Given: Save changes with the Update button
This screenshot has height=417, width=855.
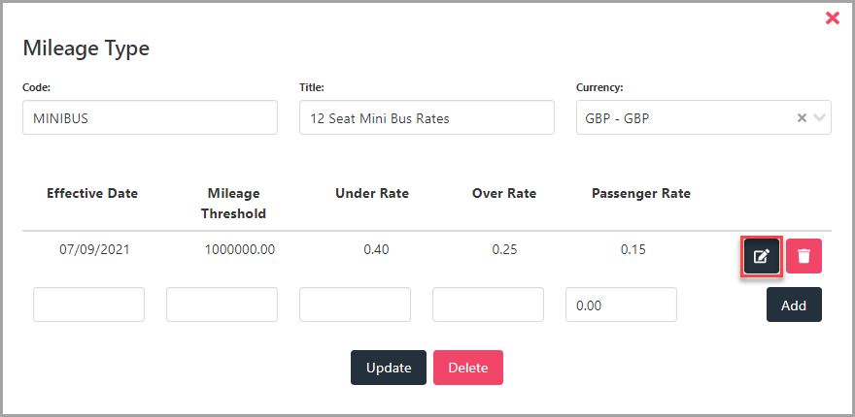Looking at the screenshot, I should (389, 368).
